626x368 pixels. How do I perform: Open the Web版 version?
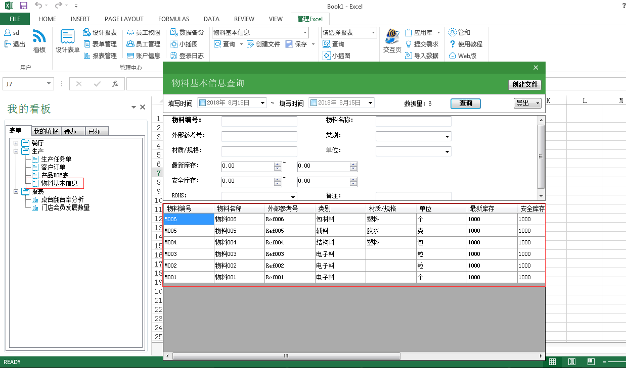(x=463, y=56)
